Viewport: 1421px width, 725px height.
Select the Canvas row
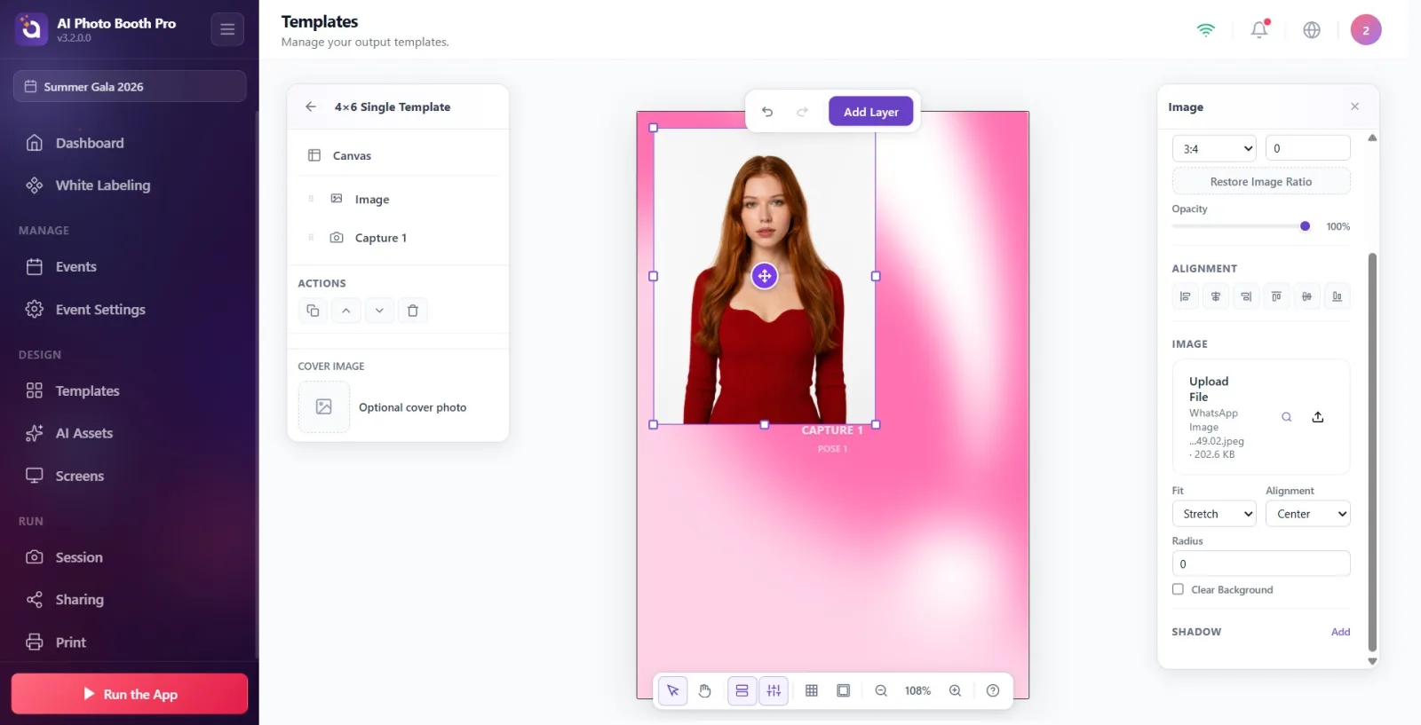click(398, 155)
